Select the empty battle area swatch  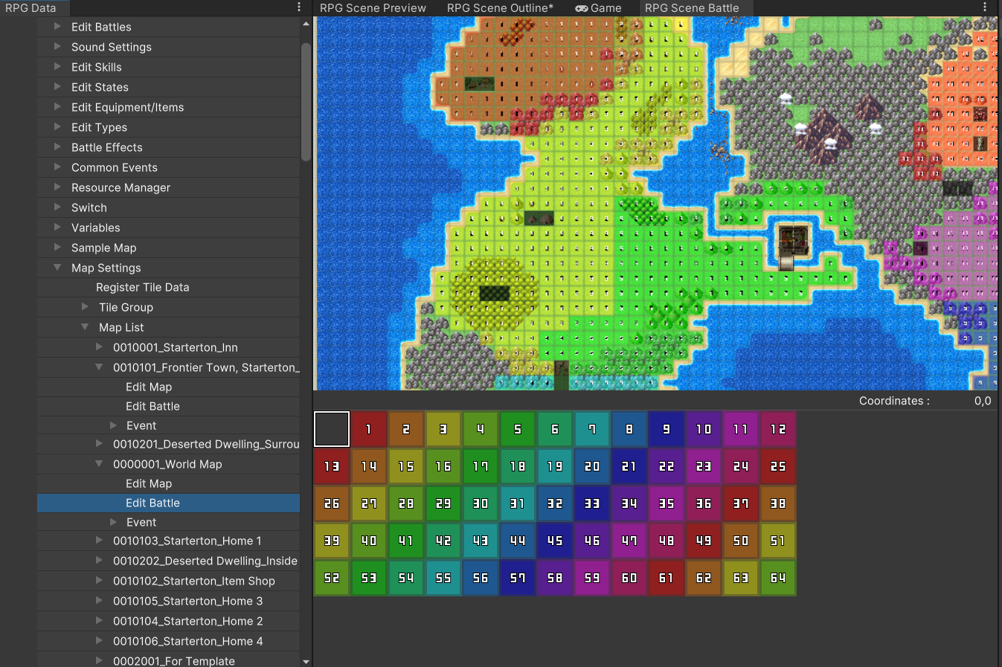point(332,429)
